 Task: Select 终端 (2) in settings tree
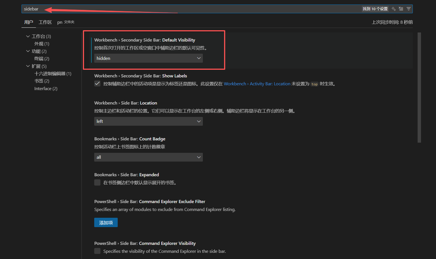pos(42,59)
